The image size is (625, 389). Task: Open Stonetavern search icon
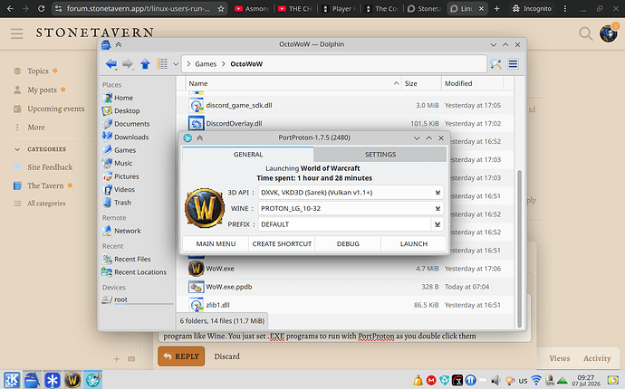pyautogui.click(x=585, y=33)
